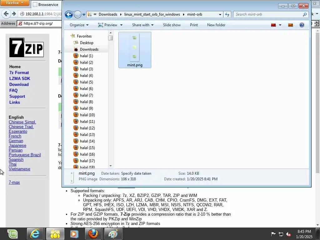
Task: Expand the Preview options dropdown arrow
Action: 121,25
